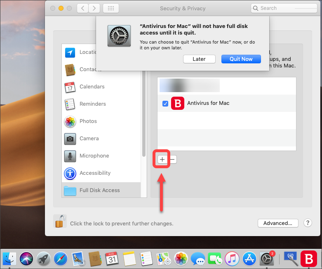
Task: Click the privacy sidebar scrollbar
Action: coord(144,114)
